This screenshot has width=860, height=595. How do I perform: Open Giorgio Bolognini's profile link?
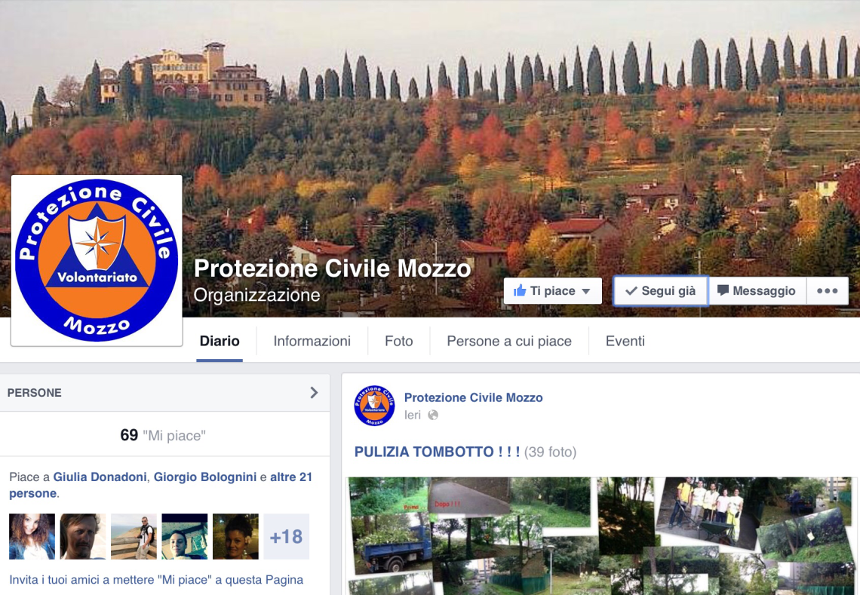coord(205,477)
